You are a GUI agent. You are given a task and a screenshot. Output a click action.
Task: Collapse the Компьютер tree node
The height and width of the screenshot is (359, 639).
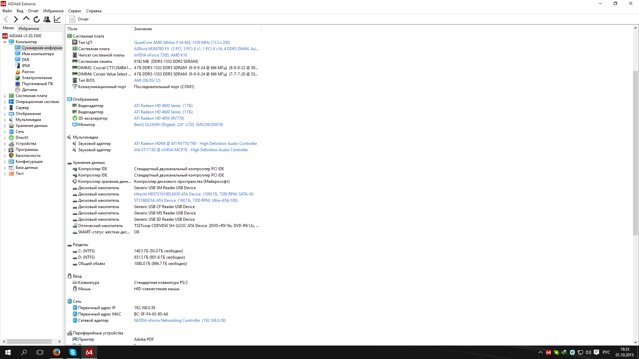5,42
